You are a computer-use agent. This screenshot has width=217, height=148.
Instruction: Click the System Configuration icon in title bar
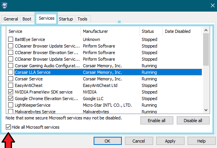pos(4,5)
